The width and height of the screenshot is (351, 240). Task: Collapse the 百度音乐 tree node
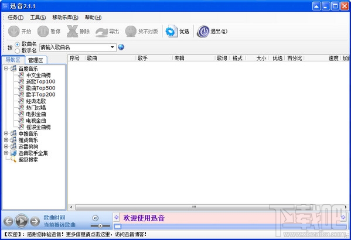(x=6, y=68)
